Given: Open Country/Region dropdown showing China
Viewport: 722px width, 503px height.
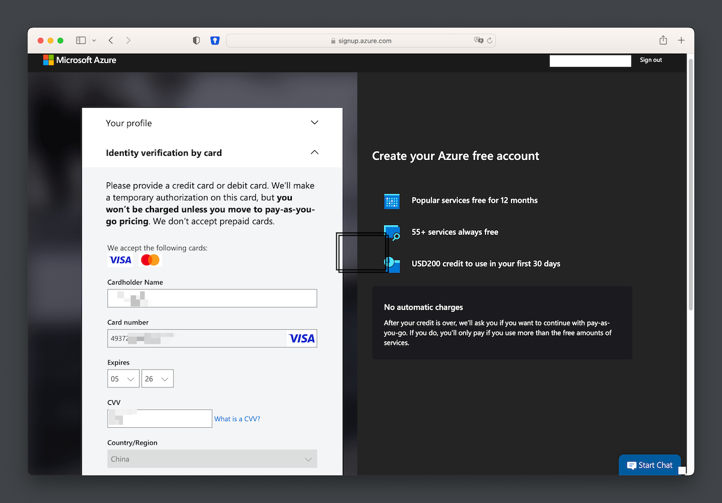Looking at the screenshot, I should (x=212, y=459).
